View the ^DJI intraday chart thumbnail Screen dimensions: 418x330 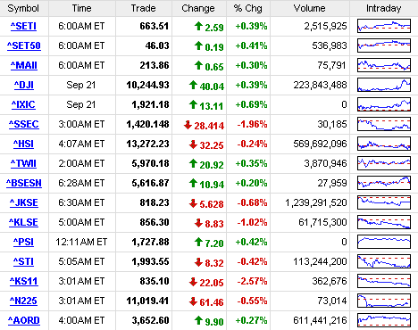pos(384,85)
